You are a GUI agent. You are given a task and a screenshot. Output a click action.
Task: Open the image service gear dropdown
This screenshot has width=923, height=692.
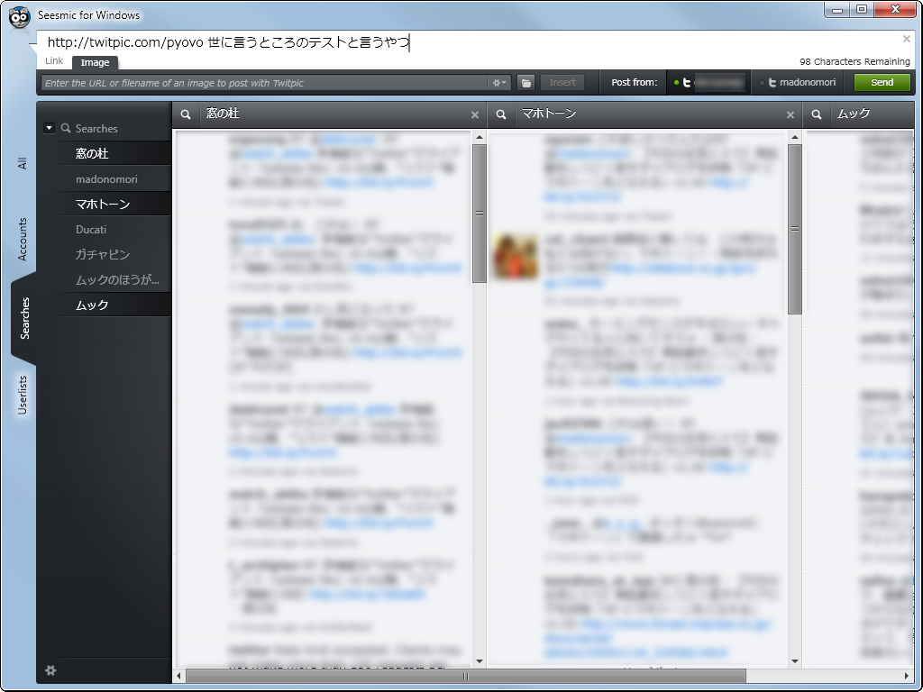[499, 83]
